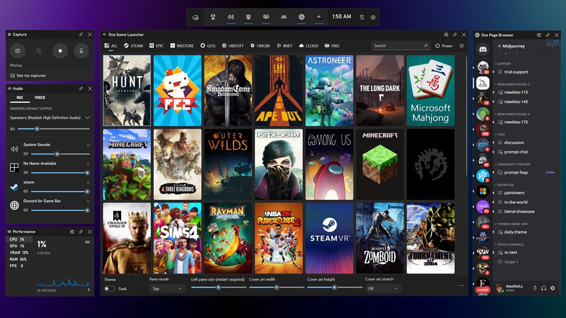566x318 pixels.
Task: Switch to the STEAM tab
Action: point(133,46)
